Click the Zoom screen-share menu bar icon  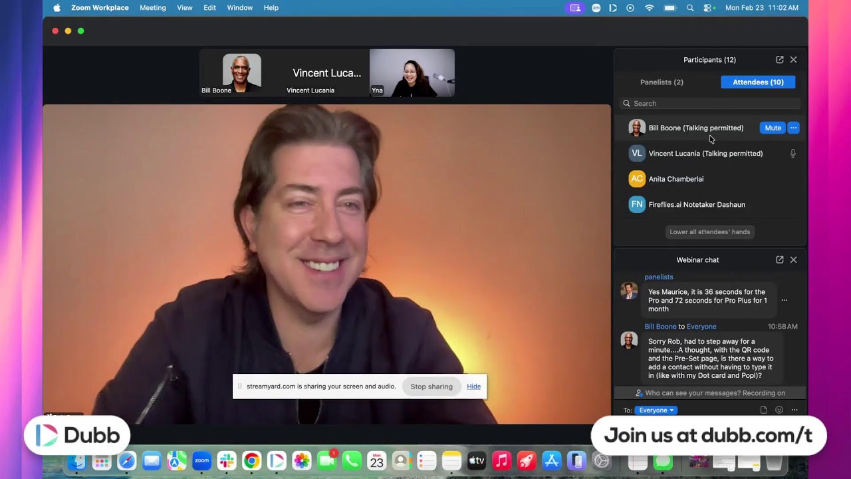(575, 8)
